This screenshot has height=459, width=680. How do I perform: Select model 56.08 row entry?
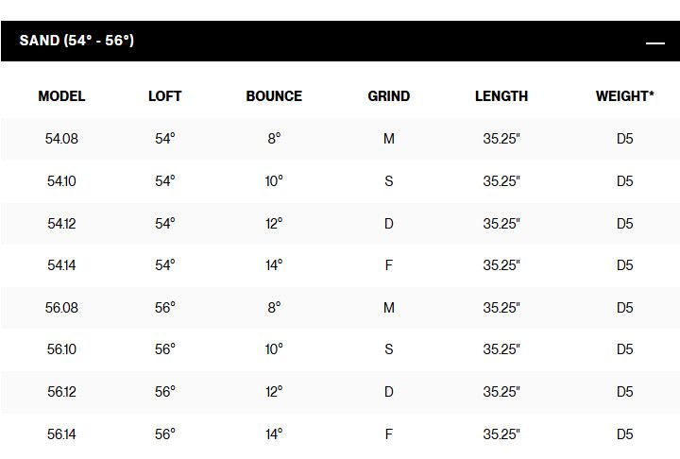coord(61,308)
